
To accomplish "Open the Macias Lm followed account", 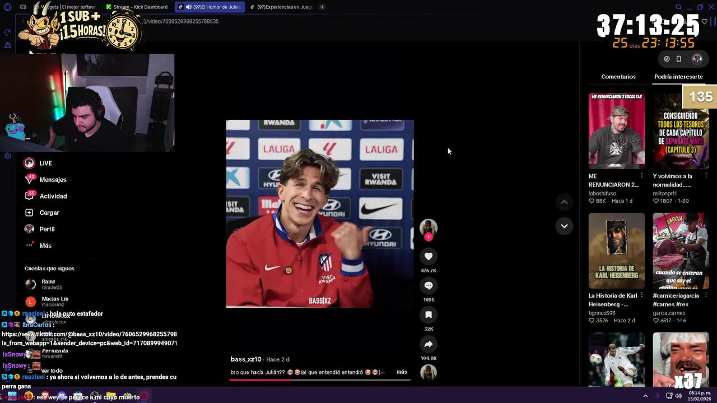I will (47, 302).
